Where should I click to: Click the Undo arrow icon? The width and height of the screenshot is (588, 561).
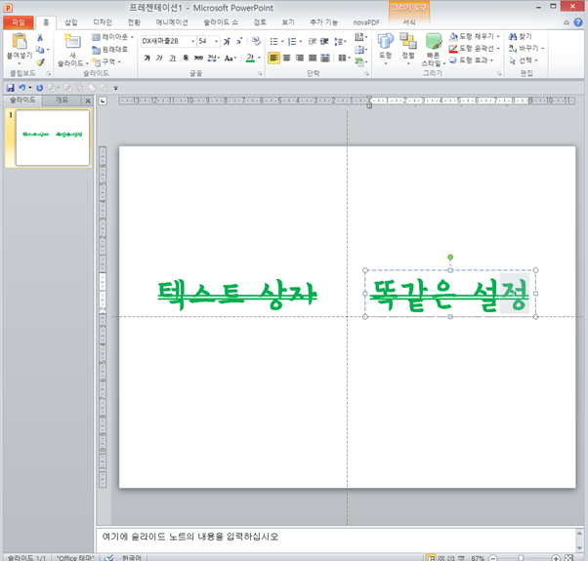click(x=22, y=88)
